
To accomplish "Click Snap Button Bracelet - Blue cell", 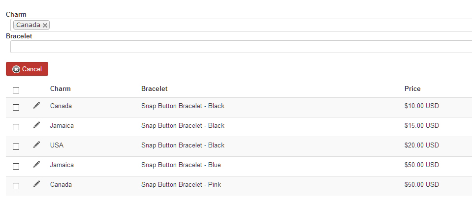I will click(x=181, y=165).
